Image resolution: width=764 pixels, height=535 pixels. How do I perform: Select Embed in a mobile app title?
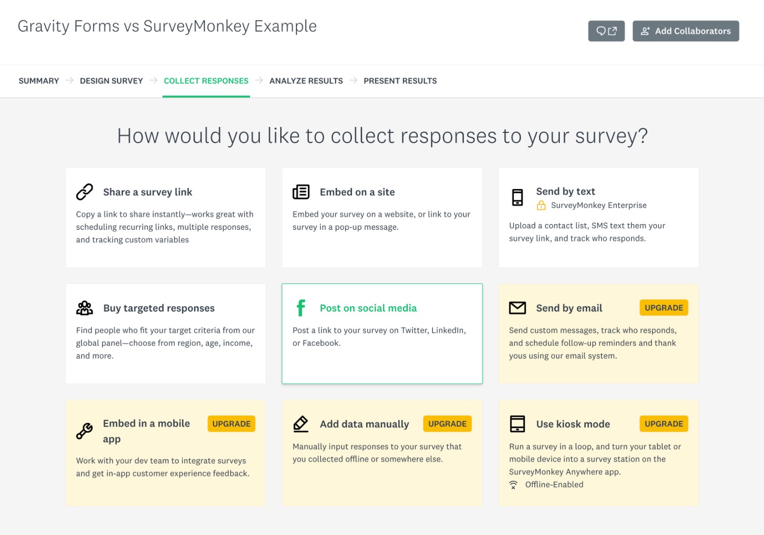tap(146, 431)
